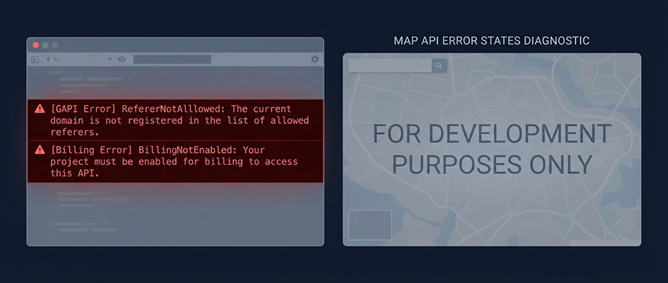
Task: Open the context dropdown arrow in toolbar
Action: (110, 60)
